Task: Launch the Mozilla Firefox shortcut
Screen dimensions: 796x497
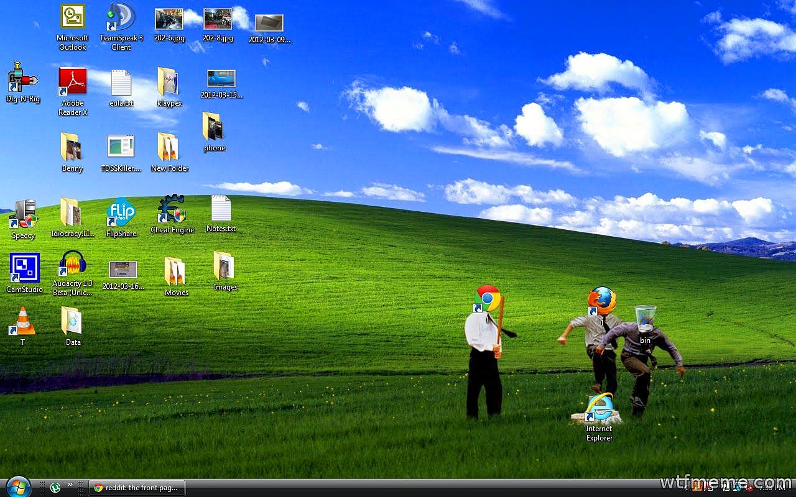Action: [x=601, y=301]
